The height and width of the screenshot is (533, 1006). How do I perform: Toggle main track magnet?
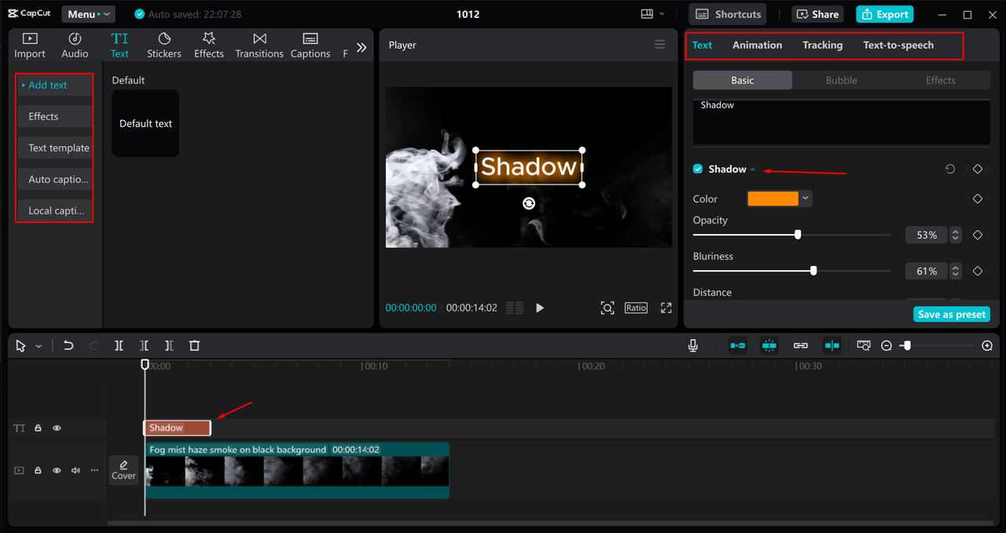click(738, 345)
